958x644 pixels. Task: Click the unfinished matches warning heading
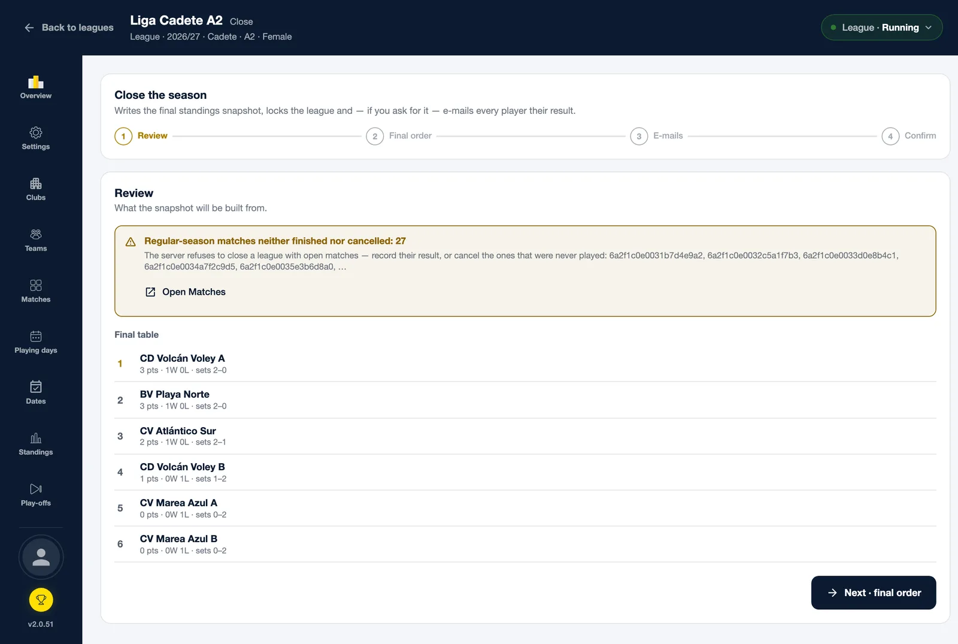(x=275, y=241)
